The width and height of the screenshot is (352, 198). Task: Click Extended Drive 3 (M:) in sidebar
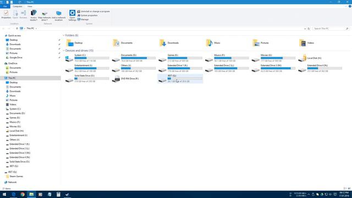20,153
